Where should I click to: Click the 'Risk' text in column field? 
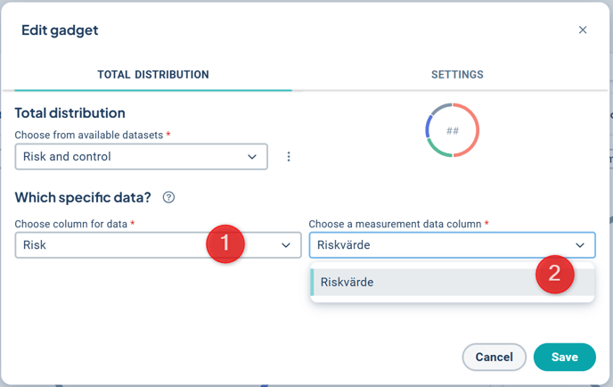(36, 245)
